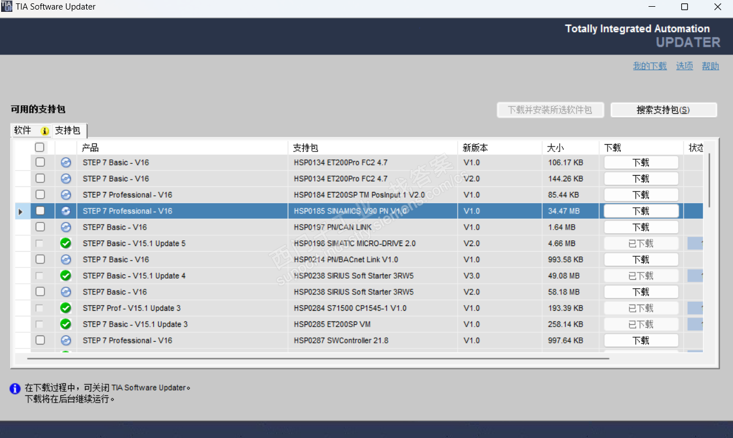Click the STEP7 Prof - V15.1 Update 3 cell

pos(182,309)
